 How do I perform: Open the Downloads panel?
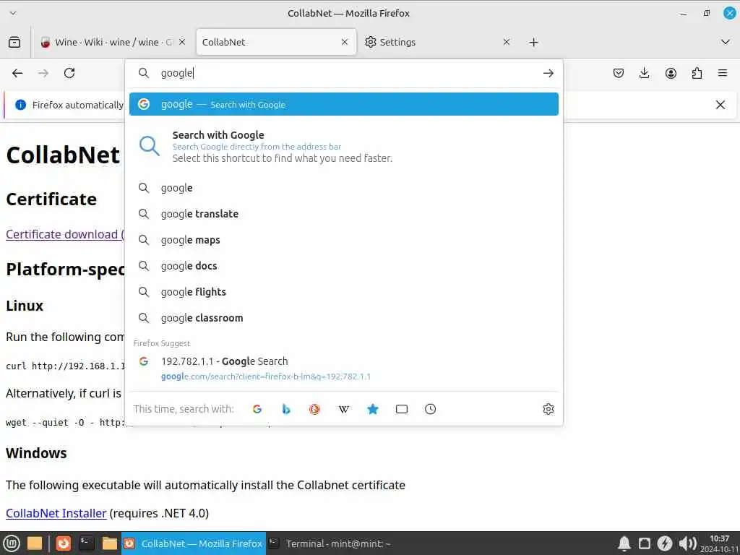[644, 73]
